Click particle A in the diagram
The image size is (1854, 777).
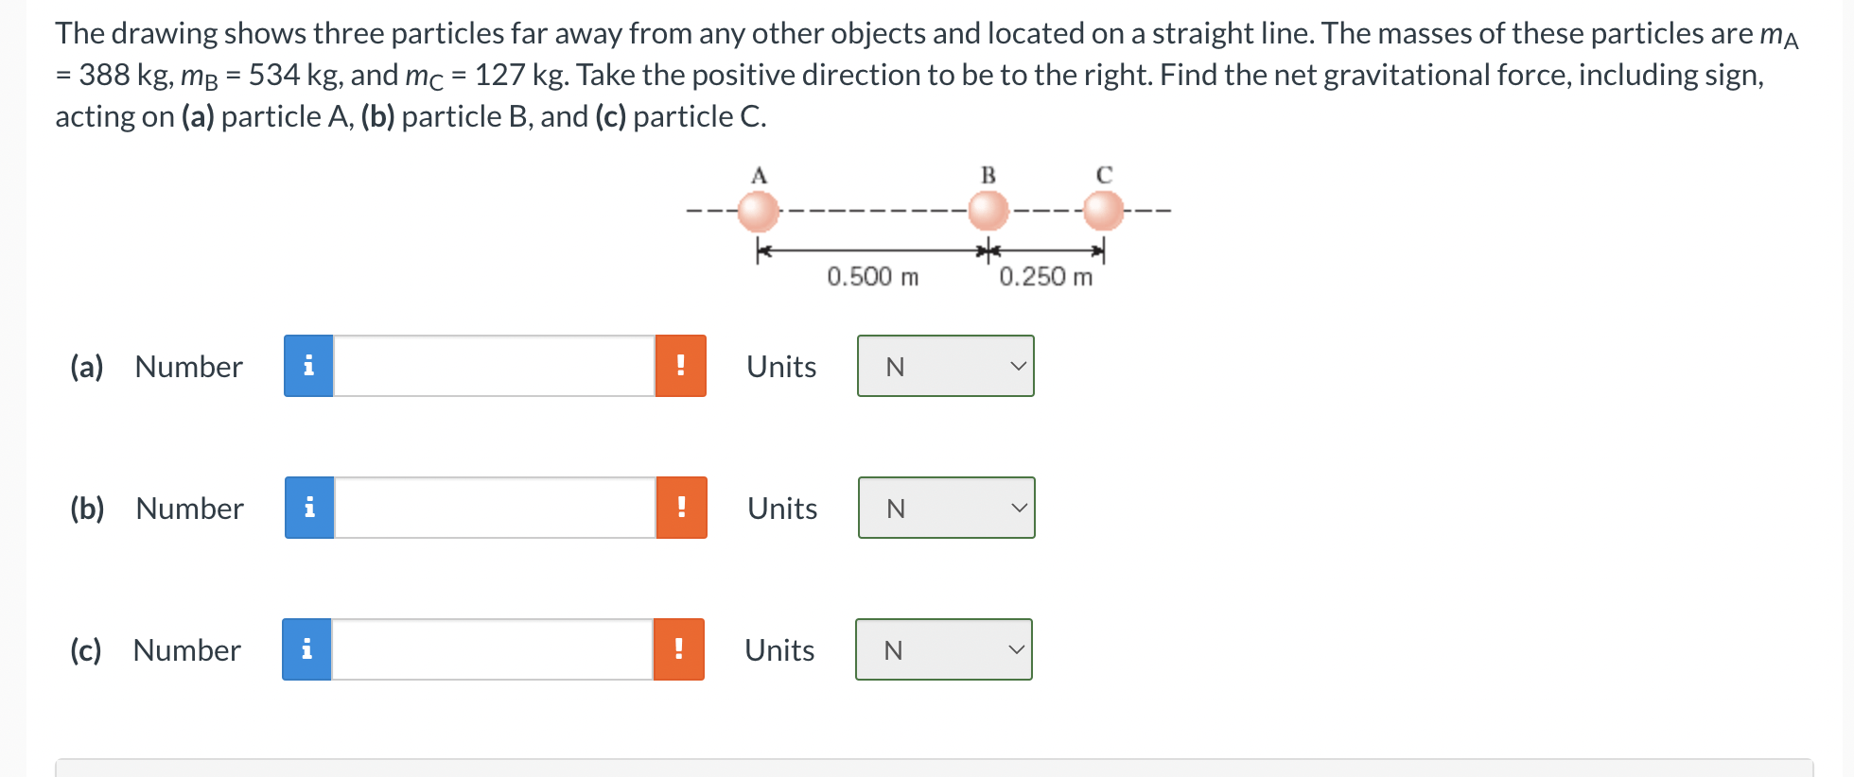pos(758,211)
